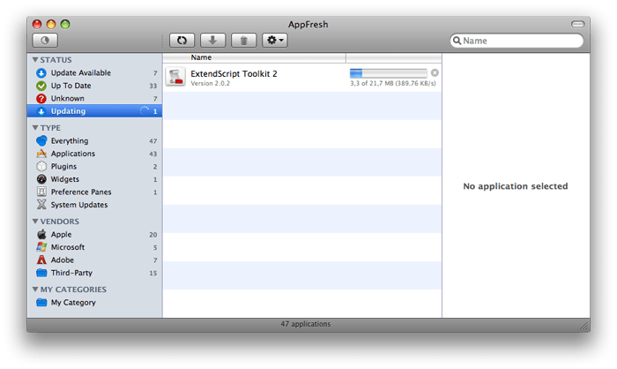Image resolution: width=617 pixels, height=369 pixels.
Task: Focus the Name search field
Action: point(517,41)
